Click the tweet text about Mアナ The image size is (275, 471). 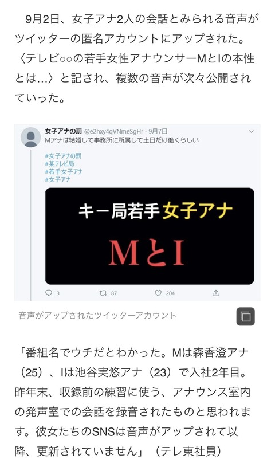pyautogui.click(x=121, y=140)
